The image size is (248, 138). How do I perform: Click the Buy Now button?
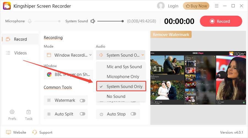click(196, 6)
